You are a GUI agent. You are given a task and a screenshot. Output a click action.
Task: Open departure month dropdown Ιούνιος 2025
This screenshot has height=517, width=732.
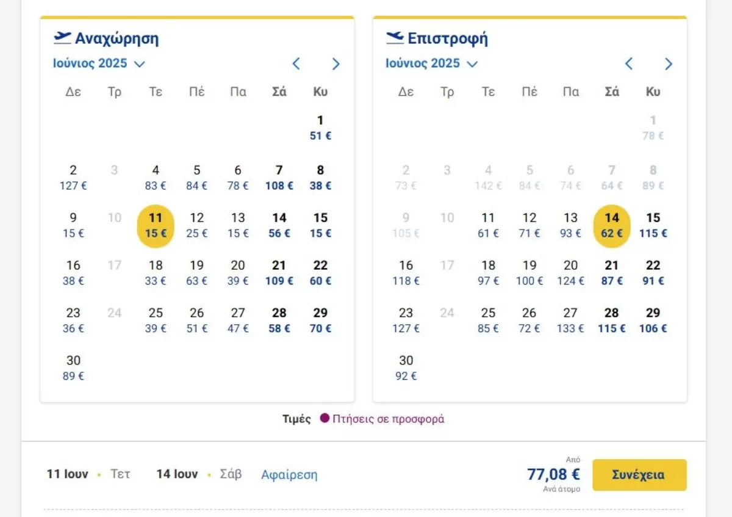(x=99, y=63)
